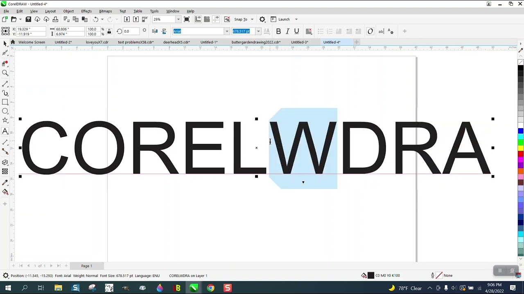Toggle Italic formatting

(287, 31)
